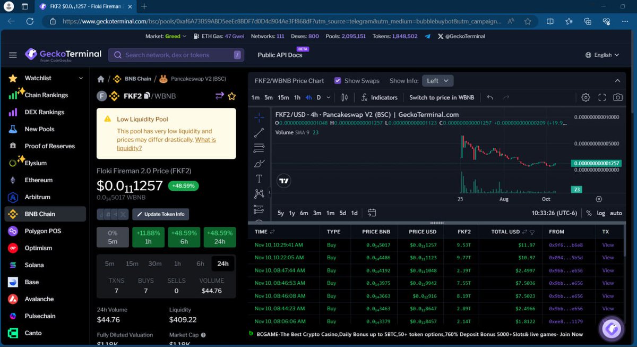Select the brush drawing tool

259,163
